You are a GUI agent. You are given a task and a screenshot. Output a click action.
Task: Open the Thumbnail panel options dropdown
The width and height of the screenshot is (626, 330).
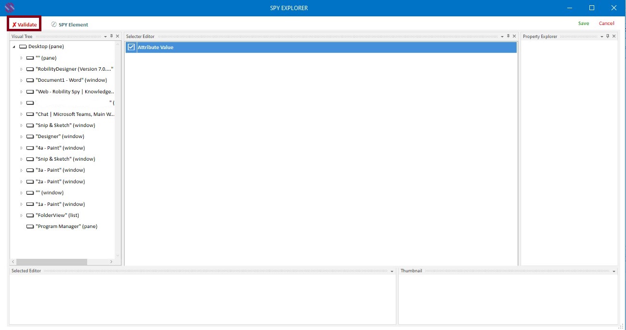tap(614, 271)
